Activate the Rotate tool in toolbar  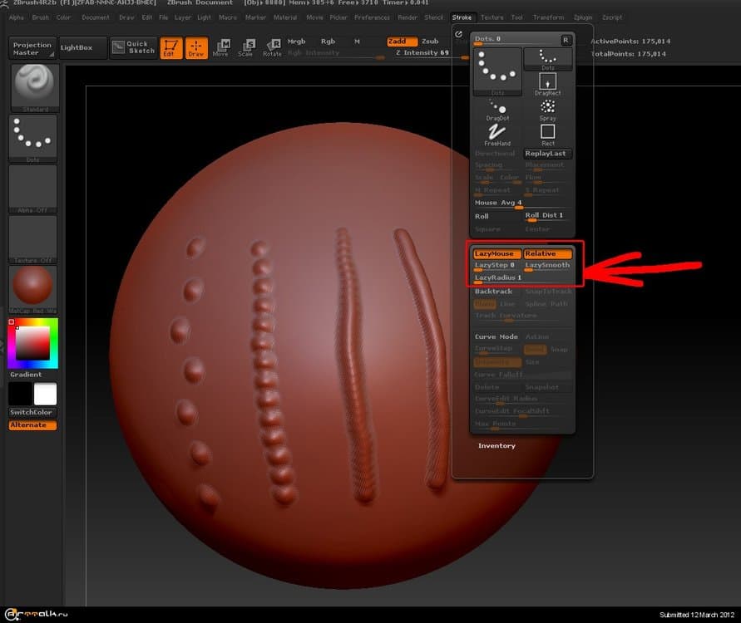pos(272,48)
